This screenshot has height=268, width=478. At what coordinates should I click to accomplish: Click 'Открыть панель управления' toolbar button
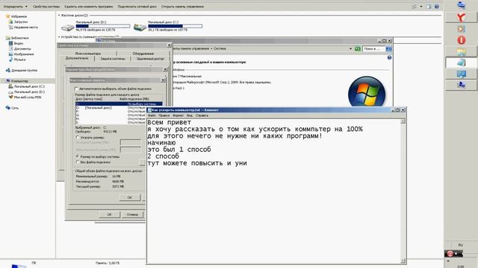pyautogui.click(x=182, y=7)
